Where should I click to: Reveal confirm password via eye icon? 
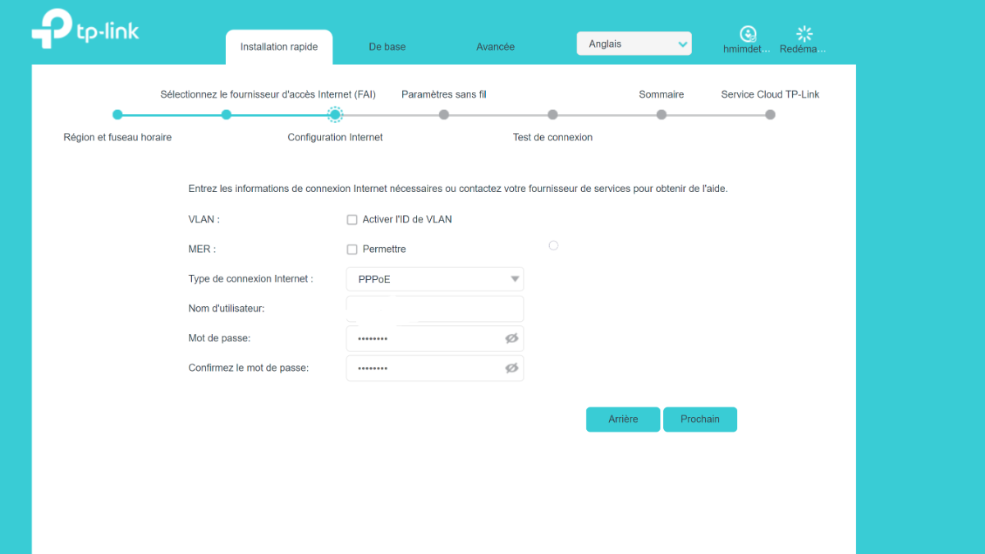click(x=511, y=368)
